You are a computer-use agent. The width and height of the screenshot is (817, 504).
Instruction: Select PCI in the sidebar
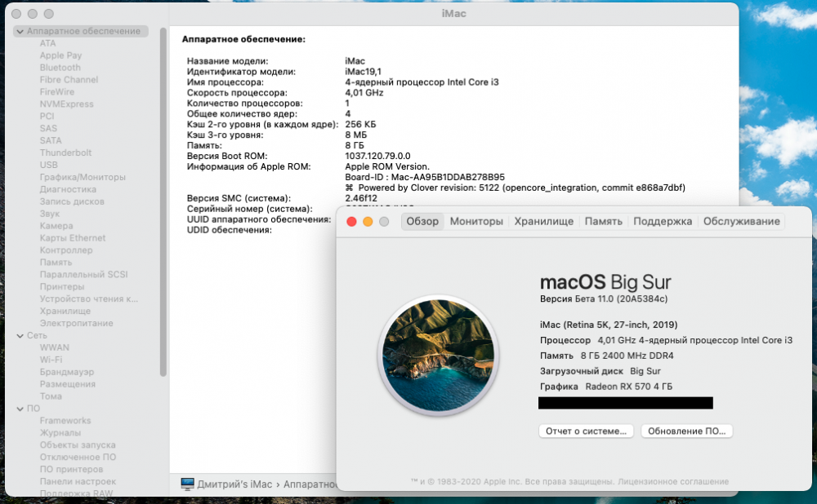pos(47,116)
